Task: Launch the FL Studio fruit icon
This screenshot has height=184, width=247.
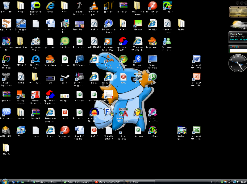Action: point(138,112)
